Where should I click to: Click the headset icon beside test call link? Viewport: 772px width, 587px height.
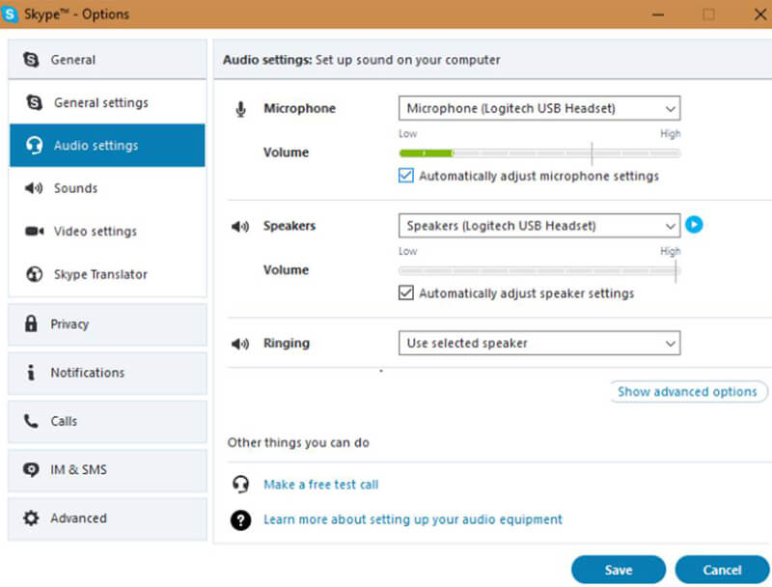tap(240, 484)
